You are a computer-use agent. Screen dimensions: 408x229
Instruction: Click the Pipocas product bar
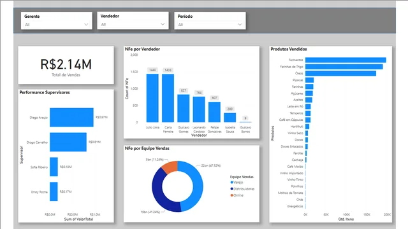point(310,80)
